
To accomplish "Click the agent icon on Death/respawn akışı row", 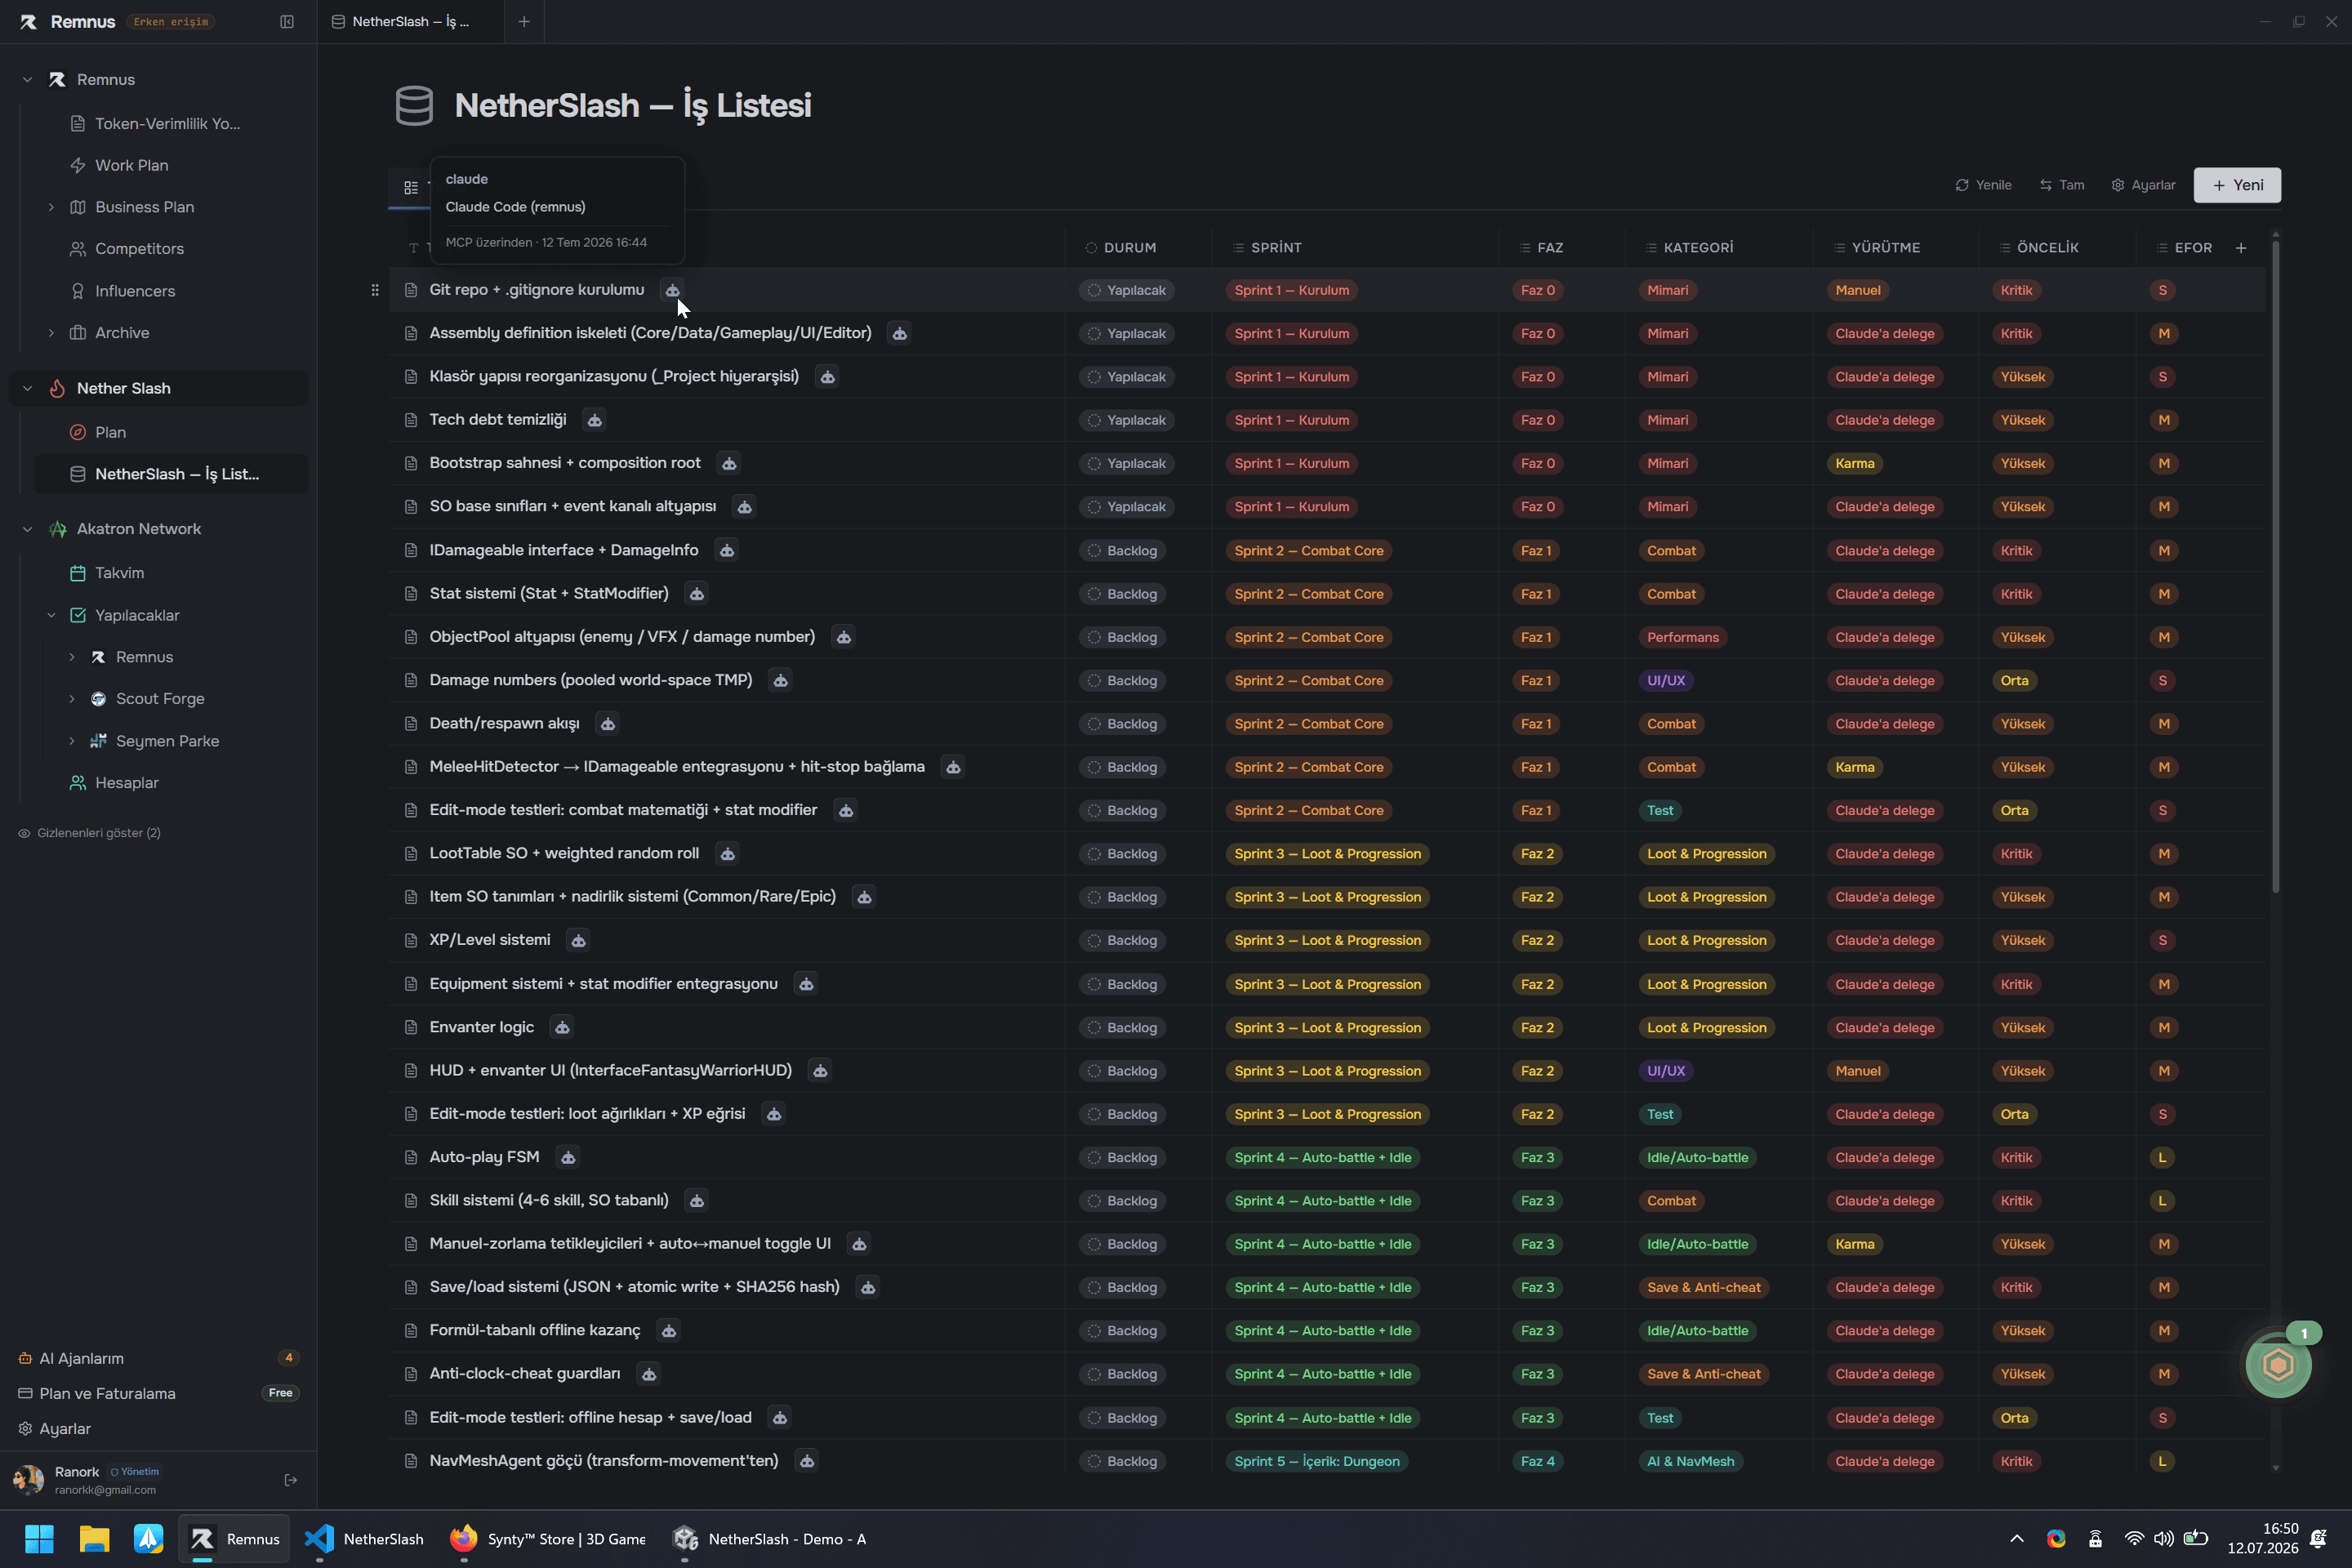I will [608, 723].
